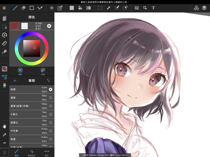Toggle the brush list sidebar icon
The height and width of the screenshot is (157, 210).
pos(4,77)
